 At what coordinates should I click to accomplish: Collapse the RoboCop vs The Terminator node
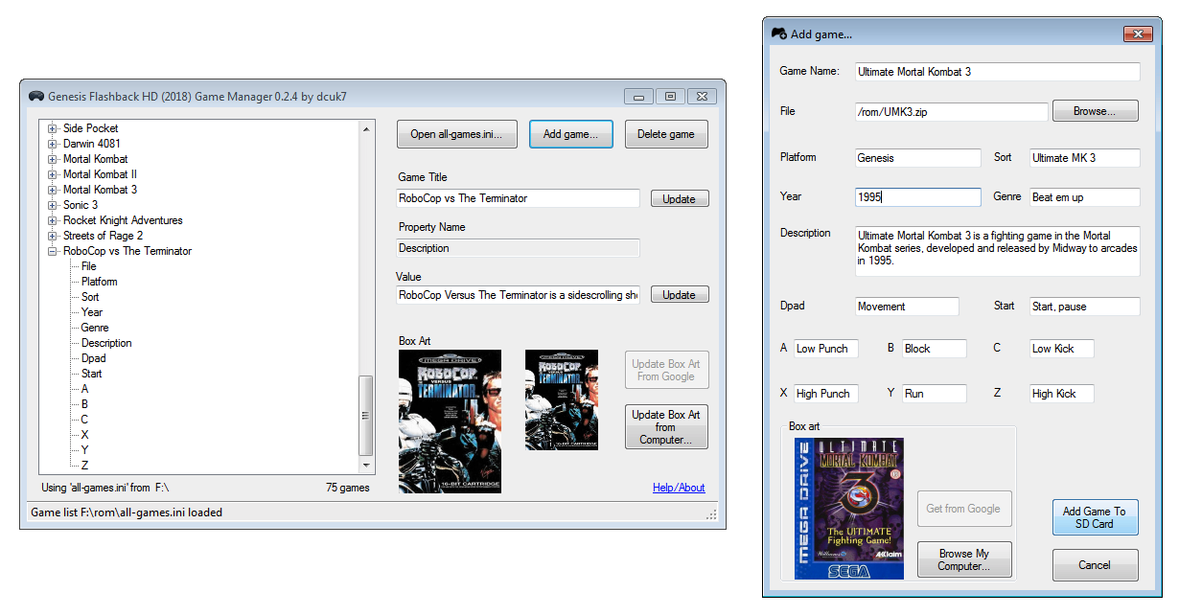(x=52, y=251)
